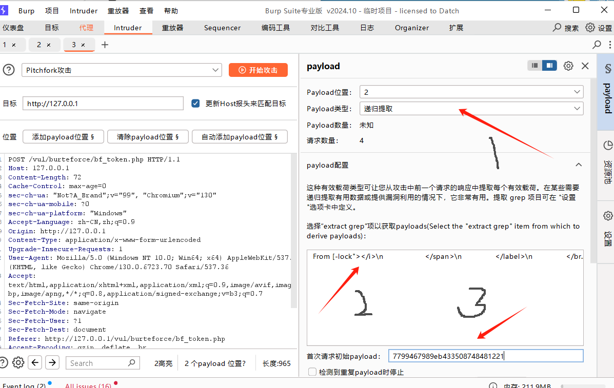Close Intruder tab 3 with its ×
The image size is (614, 388).
[x=83, y=45]
